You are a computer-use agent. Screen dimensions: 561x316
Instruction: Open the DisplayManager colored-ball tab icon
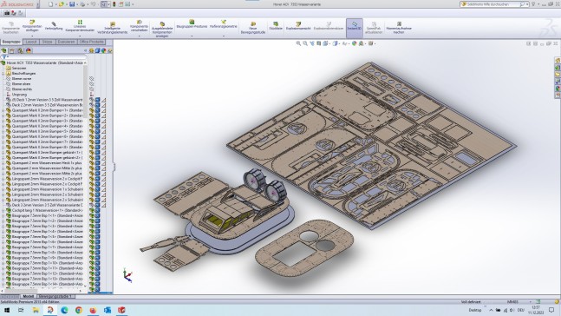29,50
